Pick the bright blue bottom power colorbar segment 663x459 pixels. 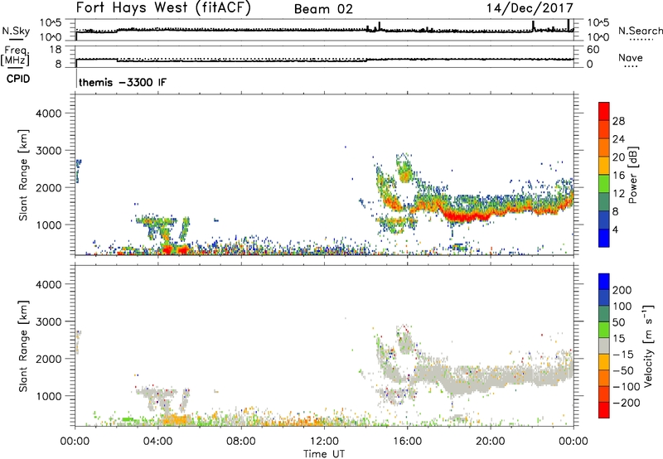pos(604,238)
